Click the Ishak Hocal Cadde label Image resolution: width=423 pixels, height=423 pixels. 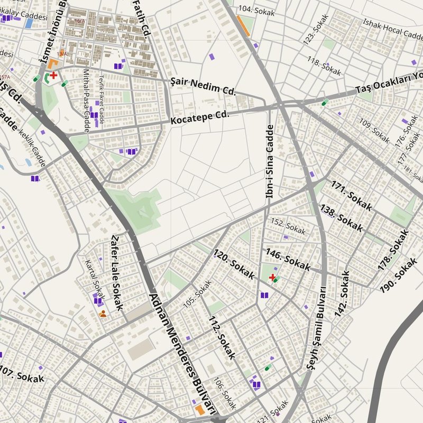pyautogui.click(x=393, y=29)
